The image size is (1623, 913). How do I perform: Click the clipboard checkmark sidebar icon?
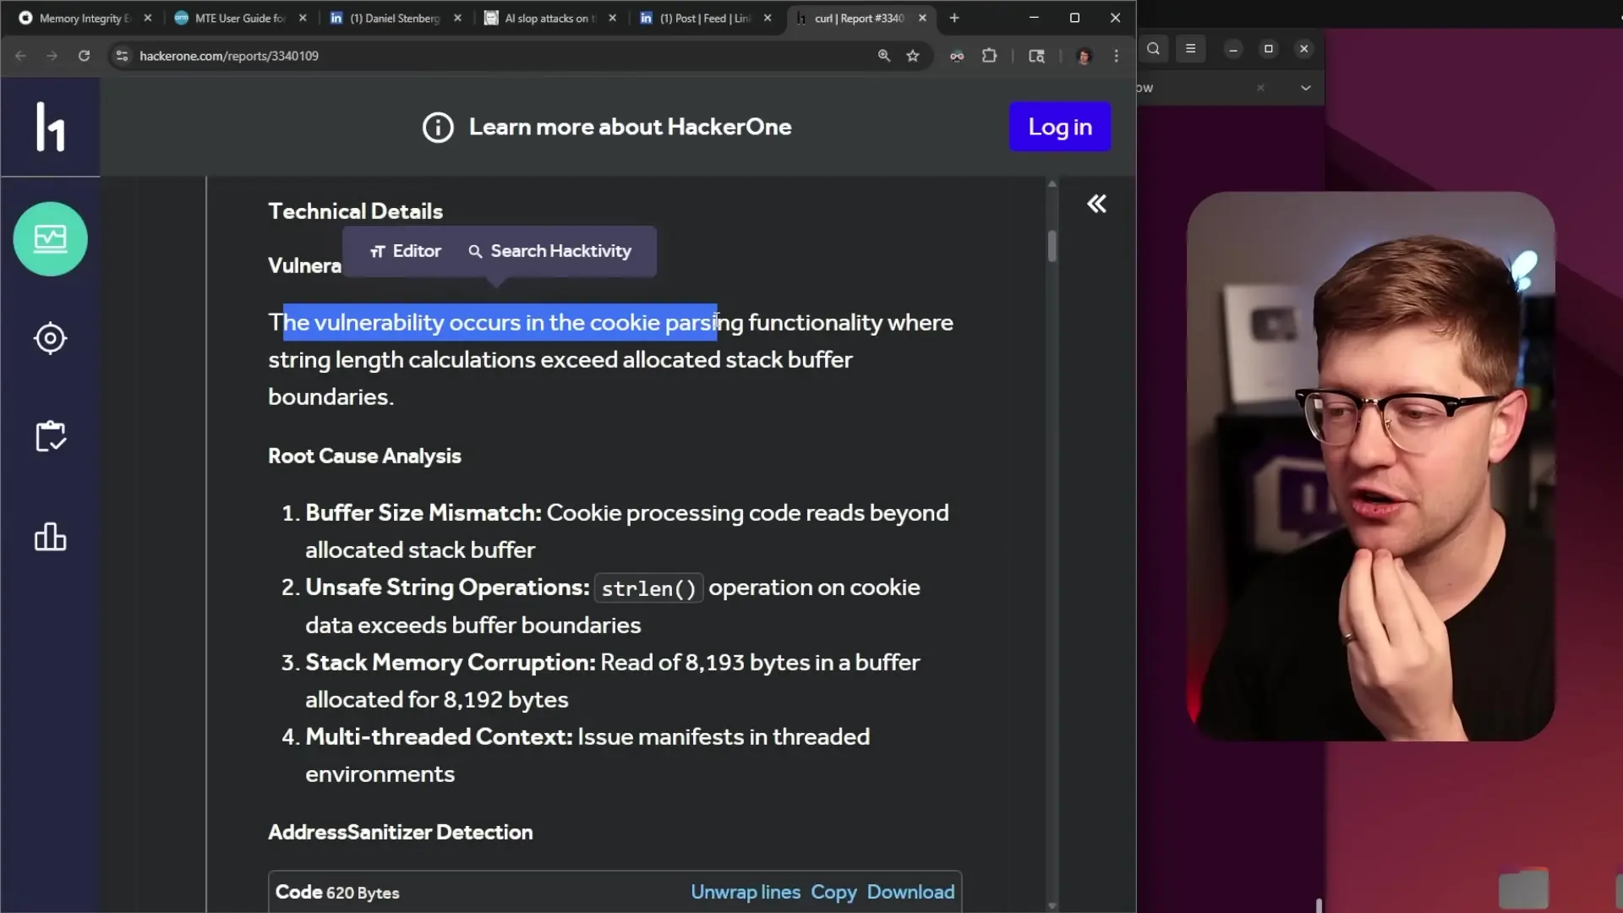pos(50,436)
